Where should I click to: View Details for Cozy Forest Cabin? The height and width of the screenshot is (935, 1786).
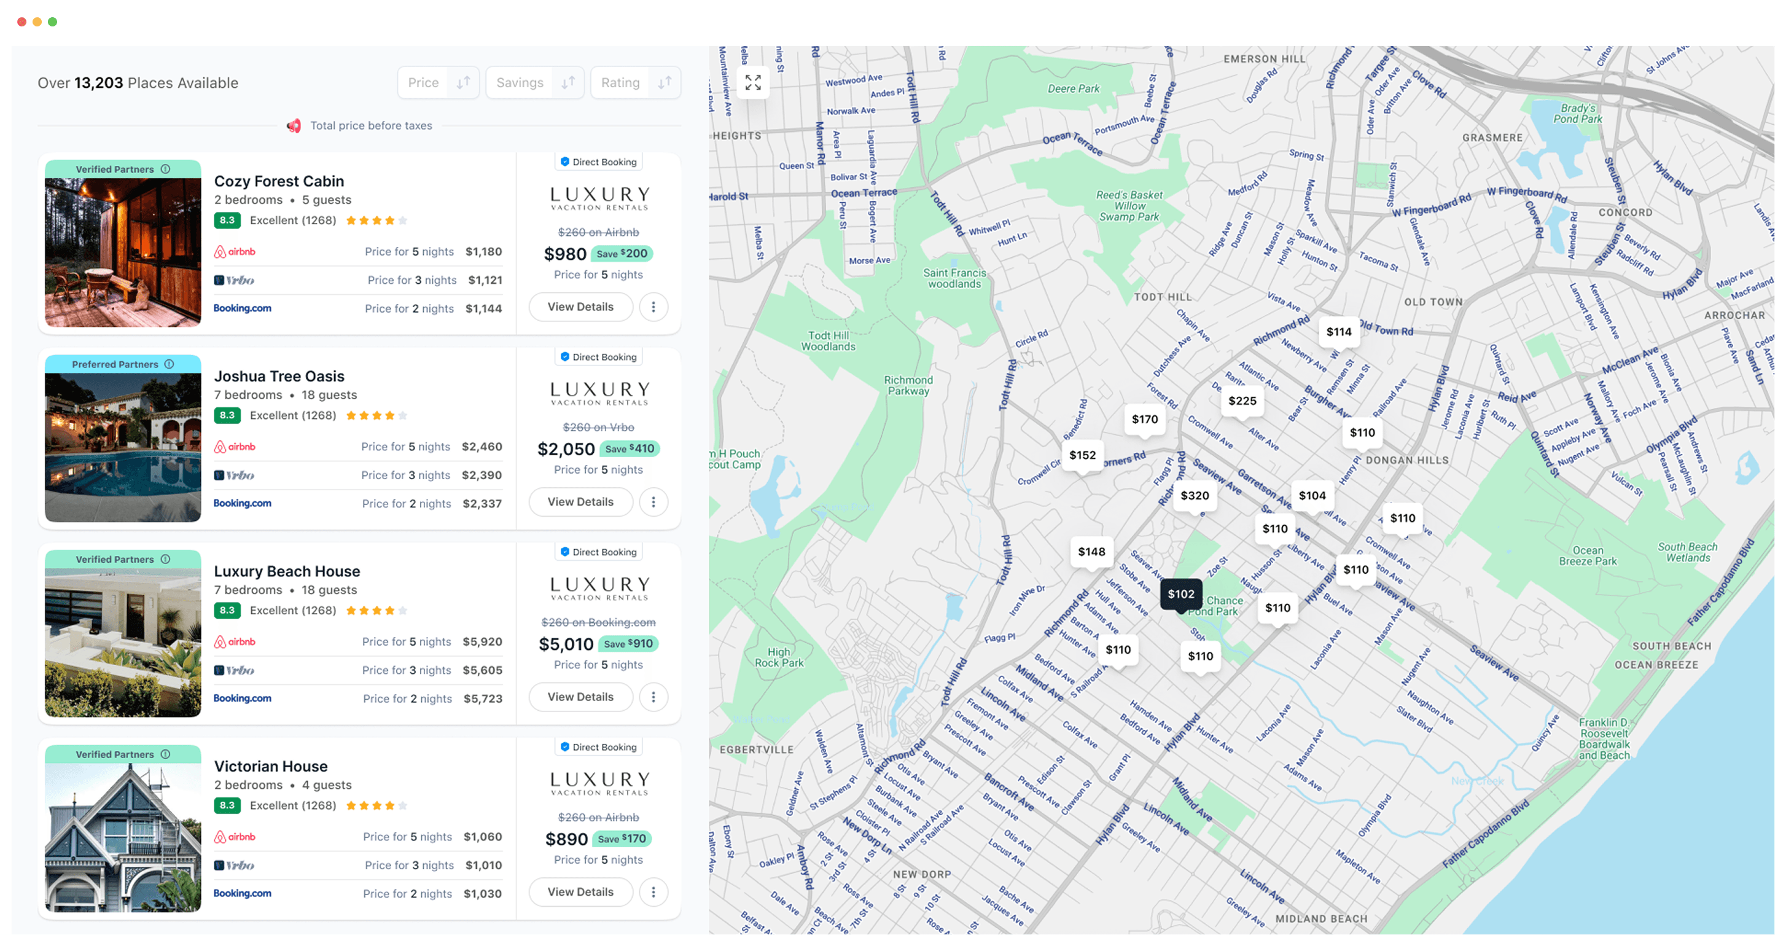point(580,307)
